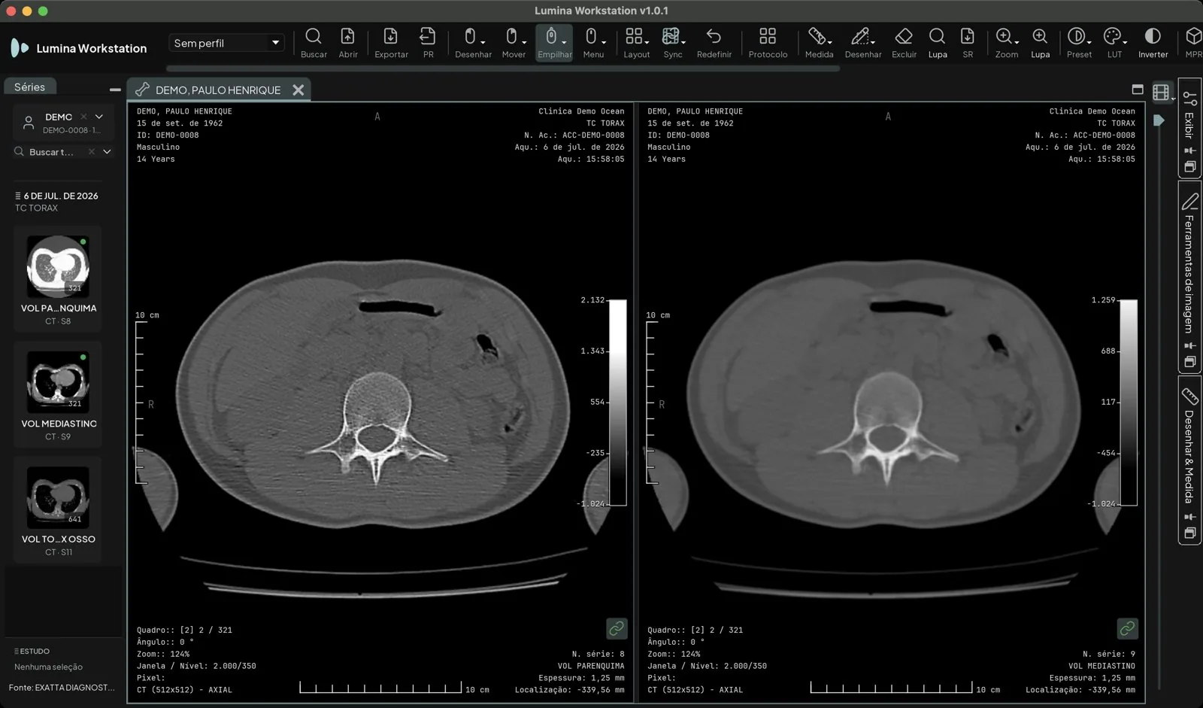Click the Abrir file icon
The height and width of the screenshot is (708, 1203).
[x=348, y=43]
